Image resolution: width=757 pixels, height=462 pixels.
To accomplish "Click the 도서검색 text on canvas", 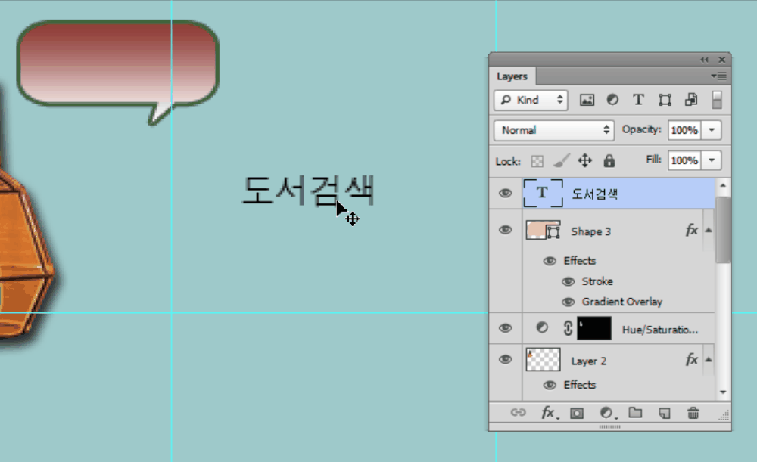I will tap(309, 191).
